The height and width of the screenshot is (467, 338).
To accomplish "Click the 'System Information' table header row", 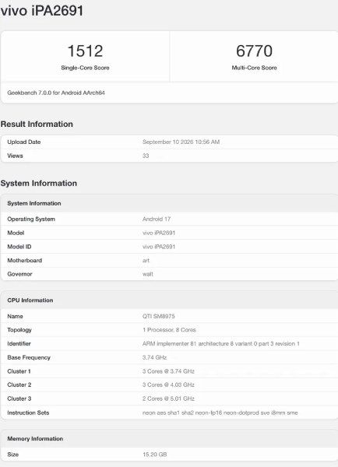I will coord(169,203).
